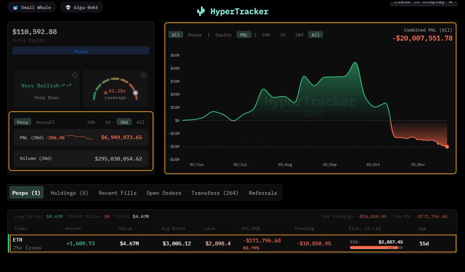The width and height of the screenshot is (465, 272).
Task: Open the Holdings (5) tab
Action: pyautogui.click(x=69, y=193)
